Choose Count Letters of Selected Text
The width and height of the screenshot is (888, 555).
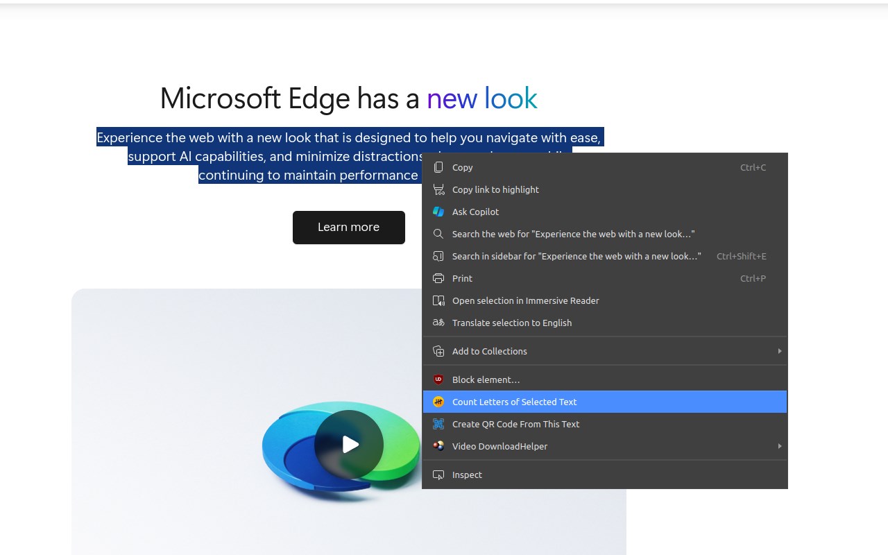click(x=605, y=402)
